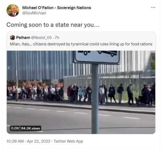Open Michael O'Fallon - Sovereign Nations display name
The width and height of the screenshot is (162, 150).
[57, 8]
